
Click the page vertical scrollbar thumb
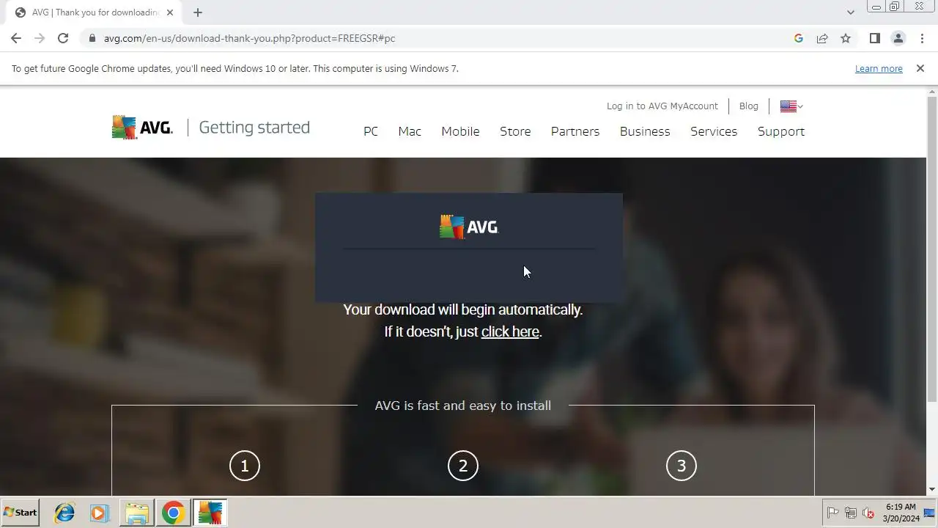coord(932,249)
